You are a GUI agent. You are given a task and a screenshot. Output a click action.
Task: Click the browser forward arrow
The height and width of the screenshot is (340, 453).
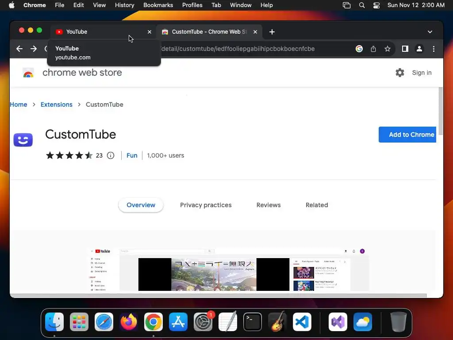point(34,49)
